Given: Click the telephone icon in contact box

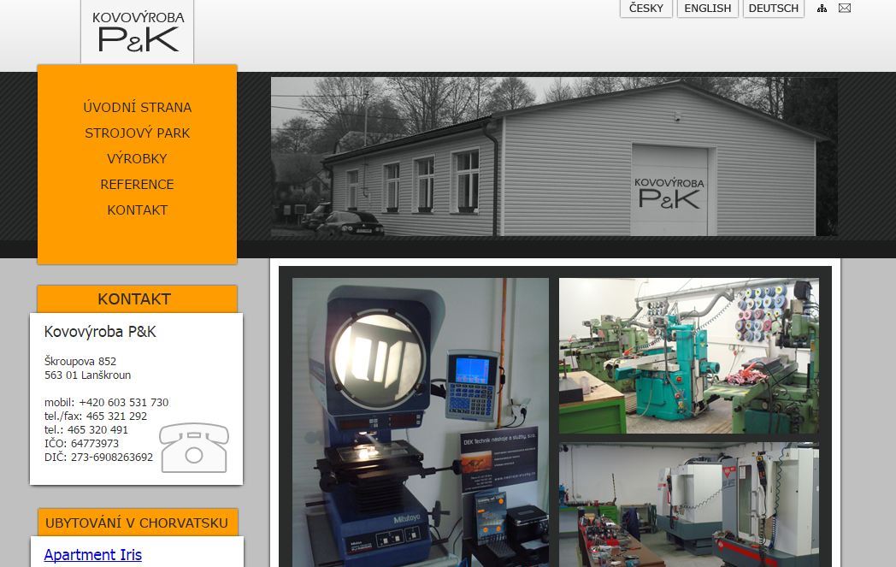Looking at the screenshot, I should coord(194,447).
